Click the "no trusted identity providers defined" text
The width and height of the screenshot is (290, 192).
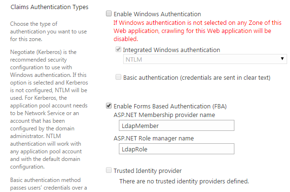(184, 181)
